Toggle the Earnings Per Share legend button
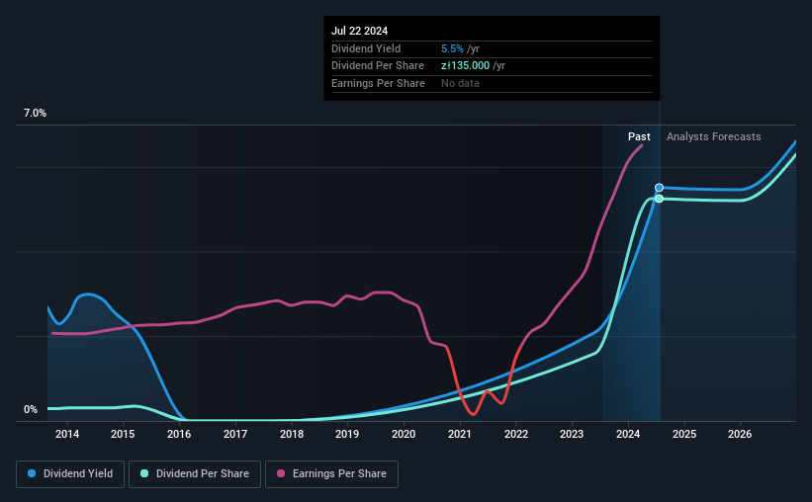This screenshot has width=812, height=502. click(331, 474)
